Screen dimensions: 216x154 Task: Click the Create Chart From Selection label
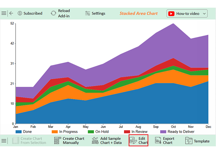(33, 141)
